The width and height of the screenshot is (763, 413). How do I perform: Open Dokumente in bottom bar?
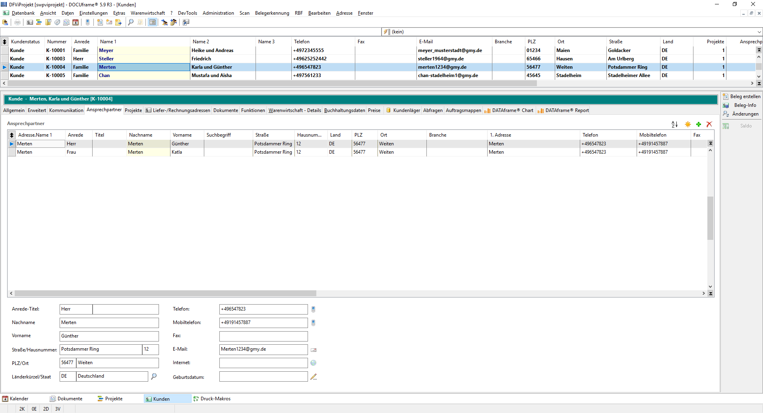pyautogui.click(x=66, y=399)
